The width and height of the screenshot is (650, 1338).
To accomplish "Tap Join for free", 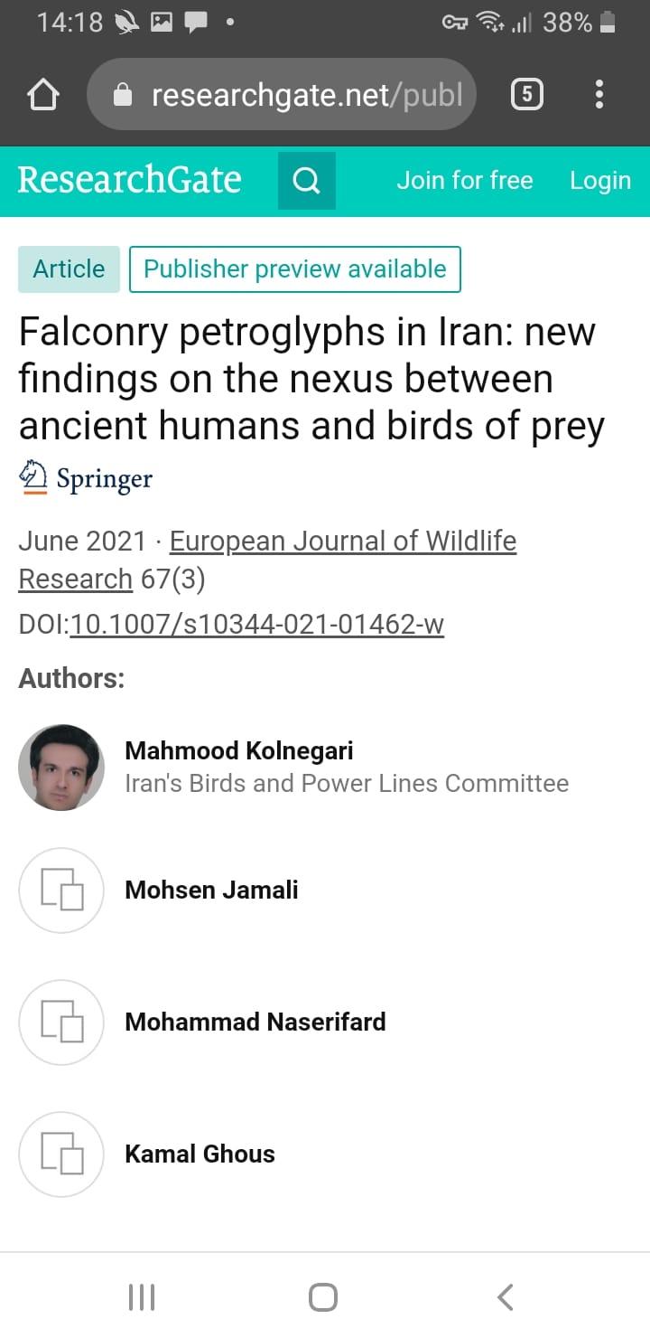I will [465, 180].
